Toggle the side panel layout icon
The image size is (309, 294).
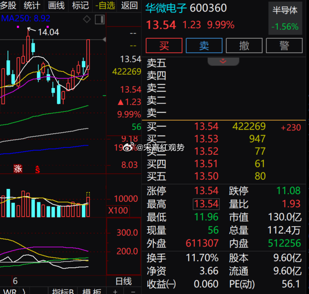[x=100, y=19]
